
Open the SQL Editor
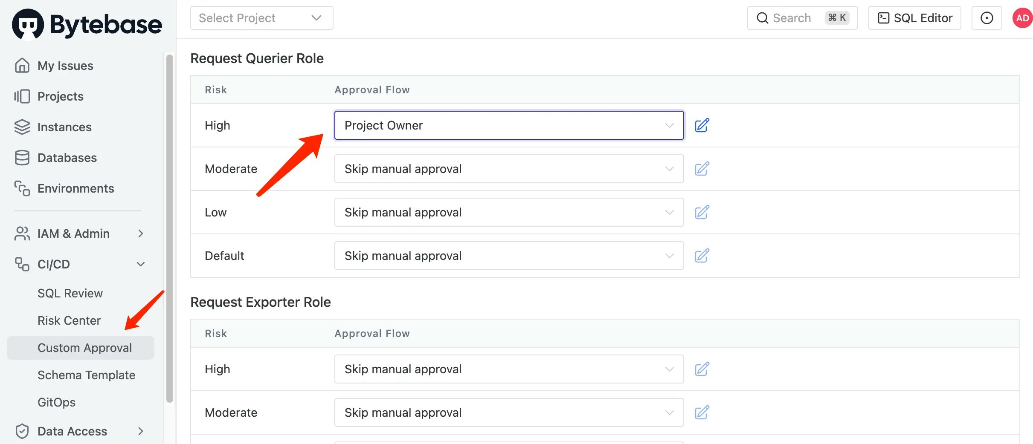[x=914, y=18]
